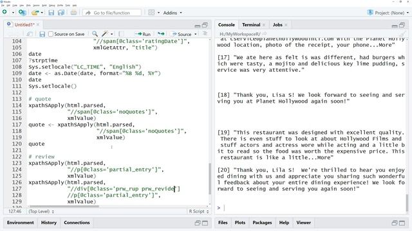Close the Terminal tab

(x=264, y=25)
